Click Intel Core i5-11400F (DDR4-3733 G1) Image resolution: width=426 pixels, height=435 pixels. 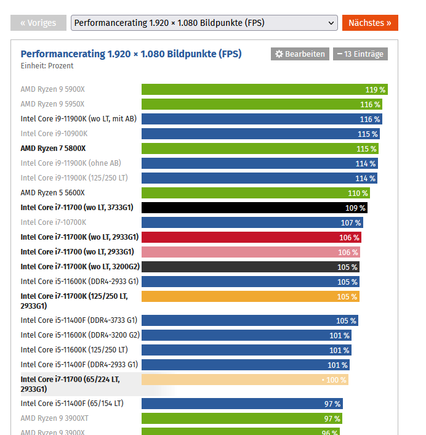click(x=79, y=320)
